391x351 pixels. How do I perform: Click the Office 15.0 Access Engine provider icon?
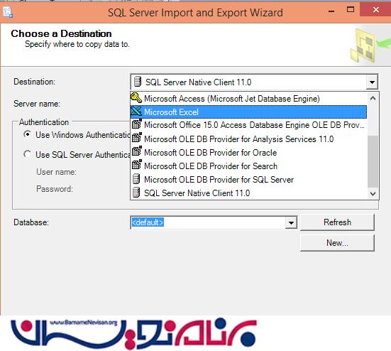136,124
